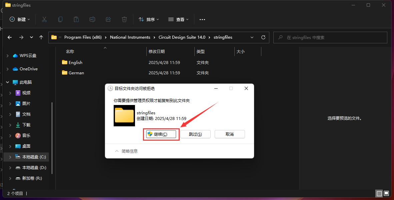Open the three-dot more options menu
The width and height of the screenshot is (394, 200).
click(202, 19)
